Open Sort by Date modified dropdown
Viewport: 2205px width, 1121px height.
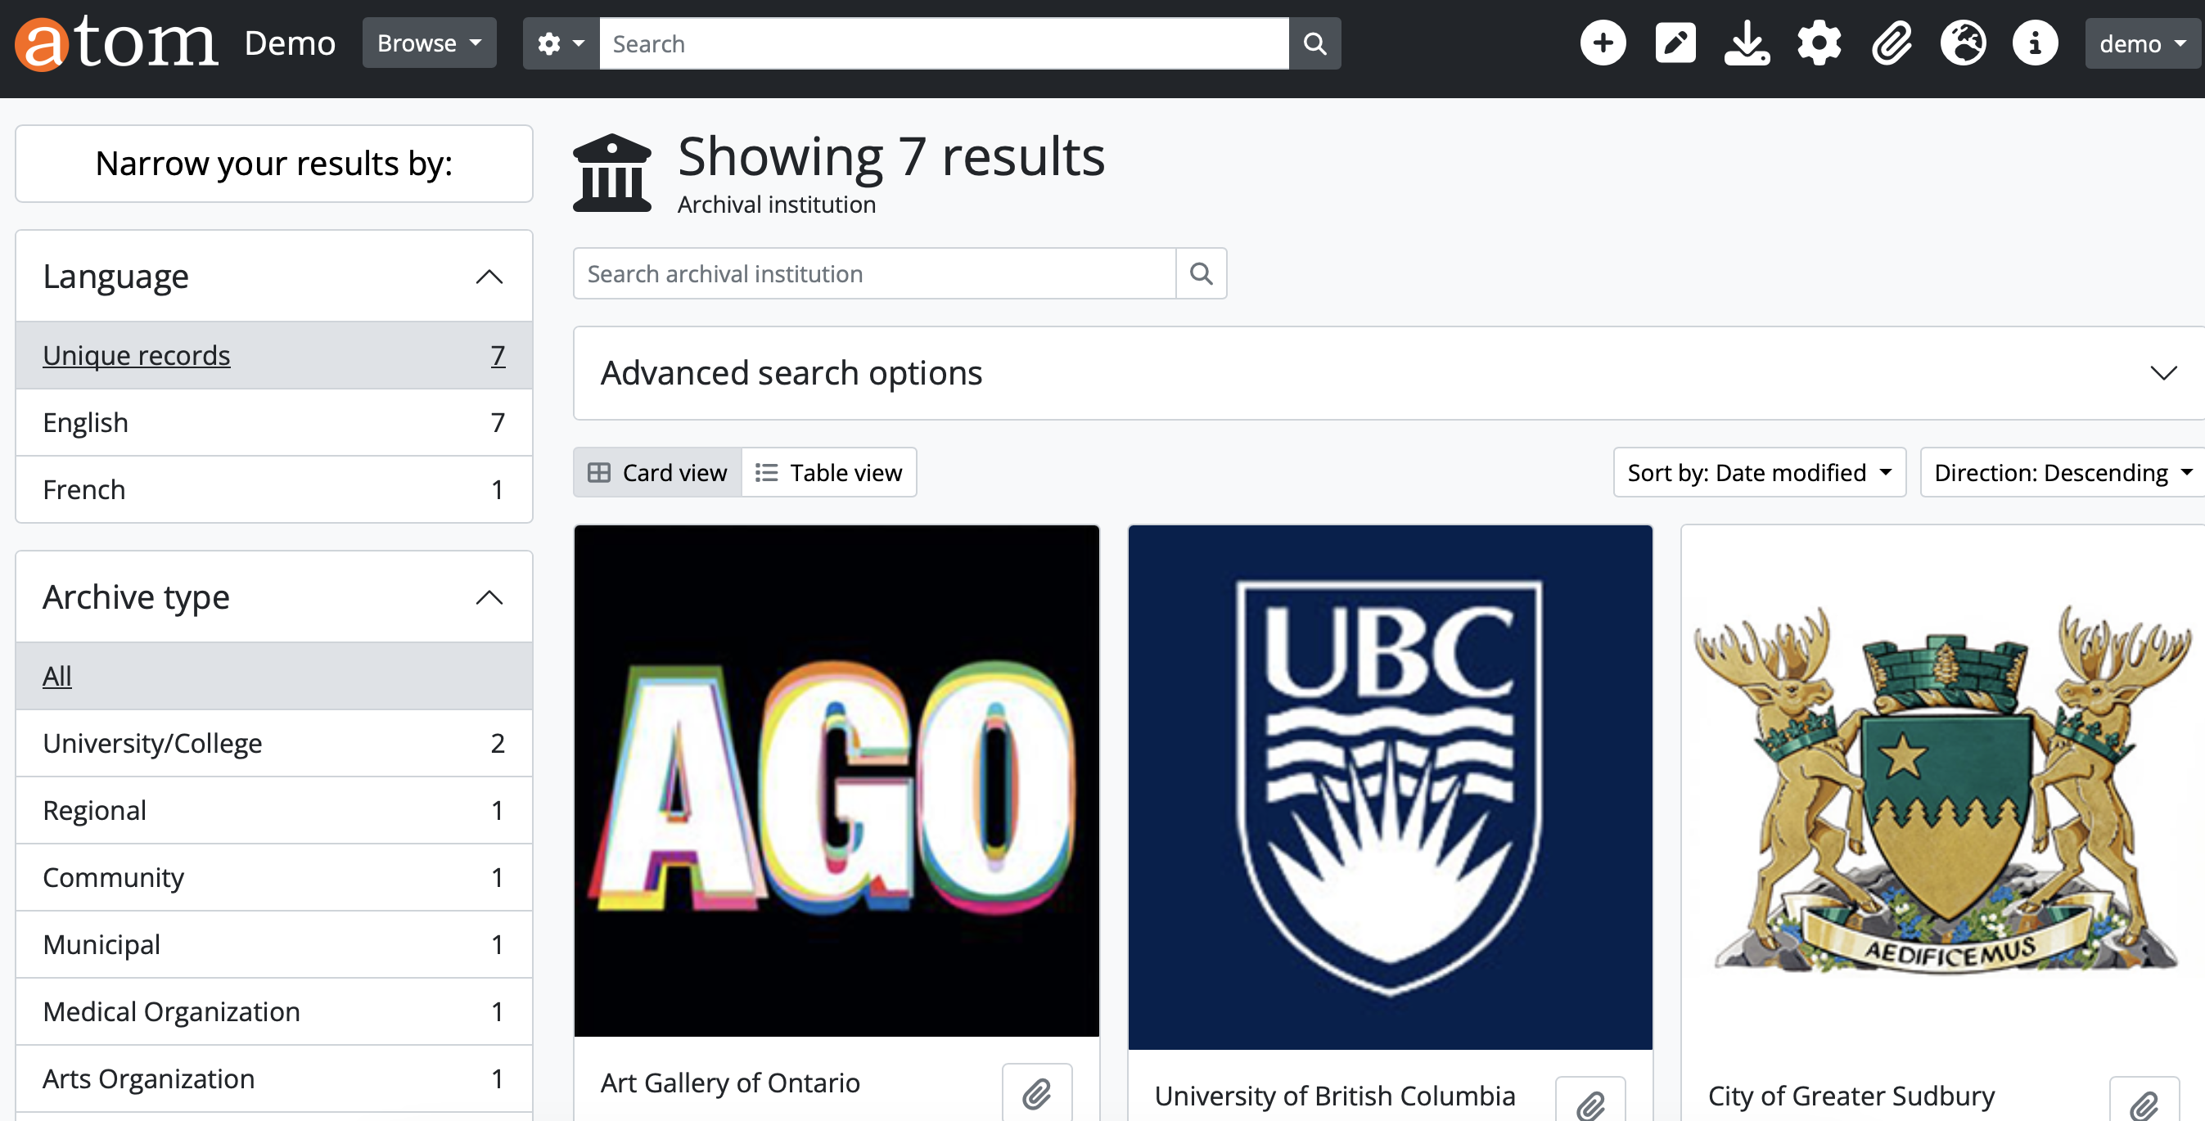(x=1759, y=472)
